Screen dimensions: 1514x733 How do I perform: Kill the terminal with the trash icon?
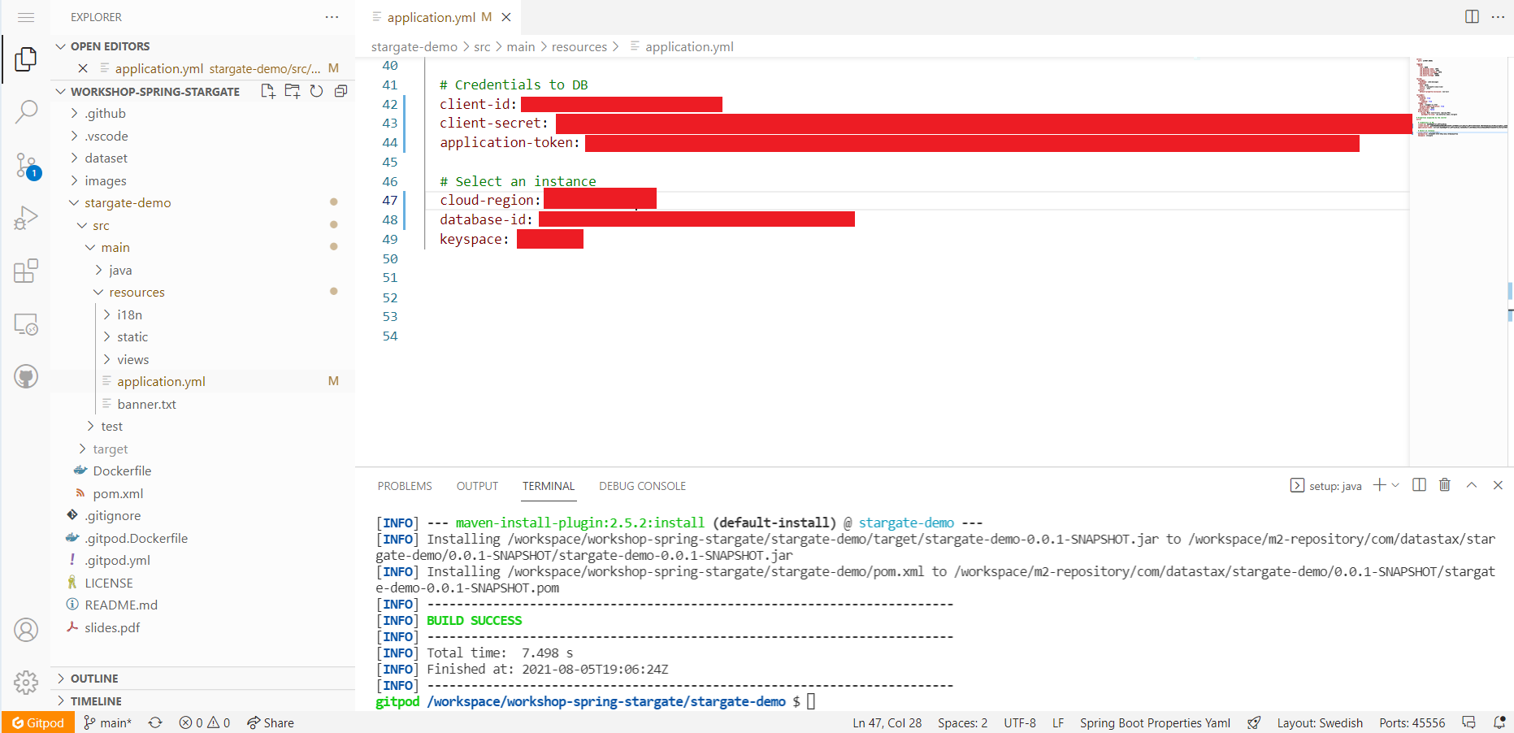(1444, 484)
